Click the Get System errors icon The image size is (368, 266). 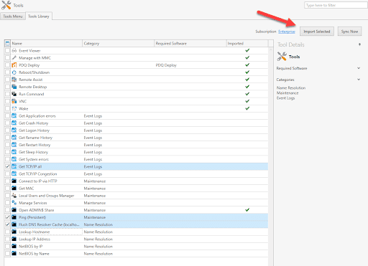[14, 159]
